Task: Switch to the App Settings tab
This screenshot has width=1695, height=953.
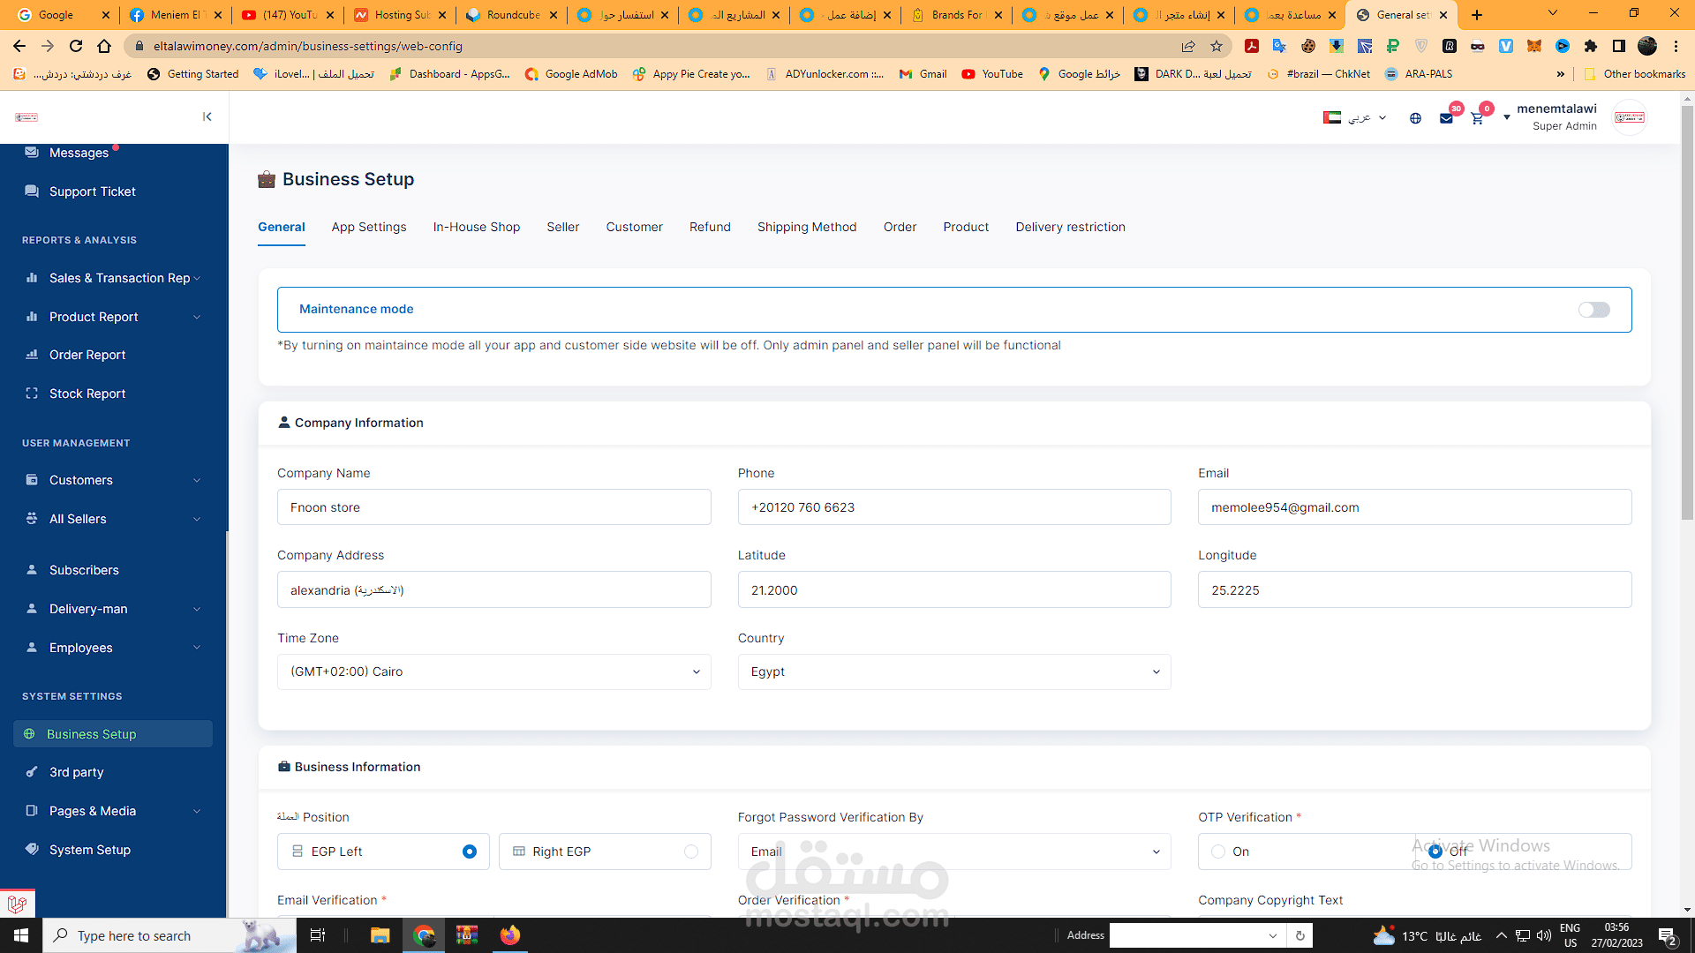Action: click(x=369, y=227)
